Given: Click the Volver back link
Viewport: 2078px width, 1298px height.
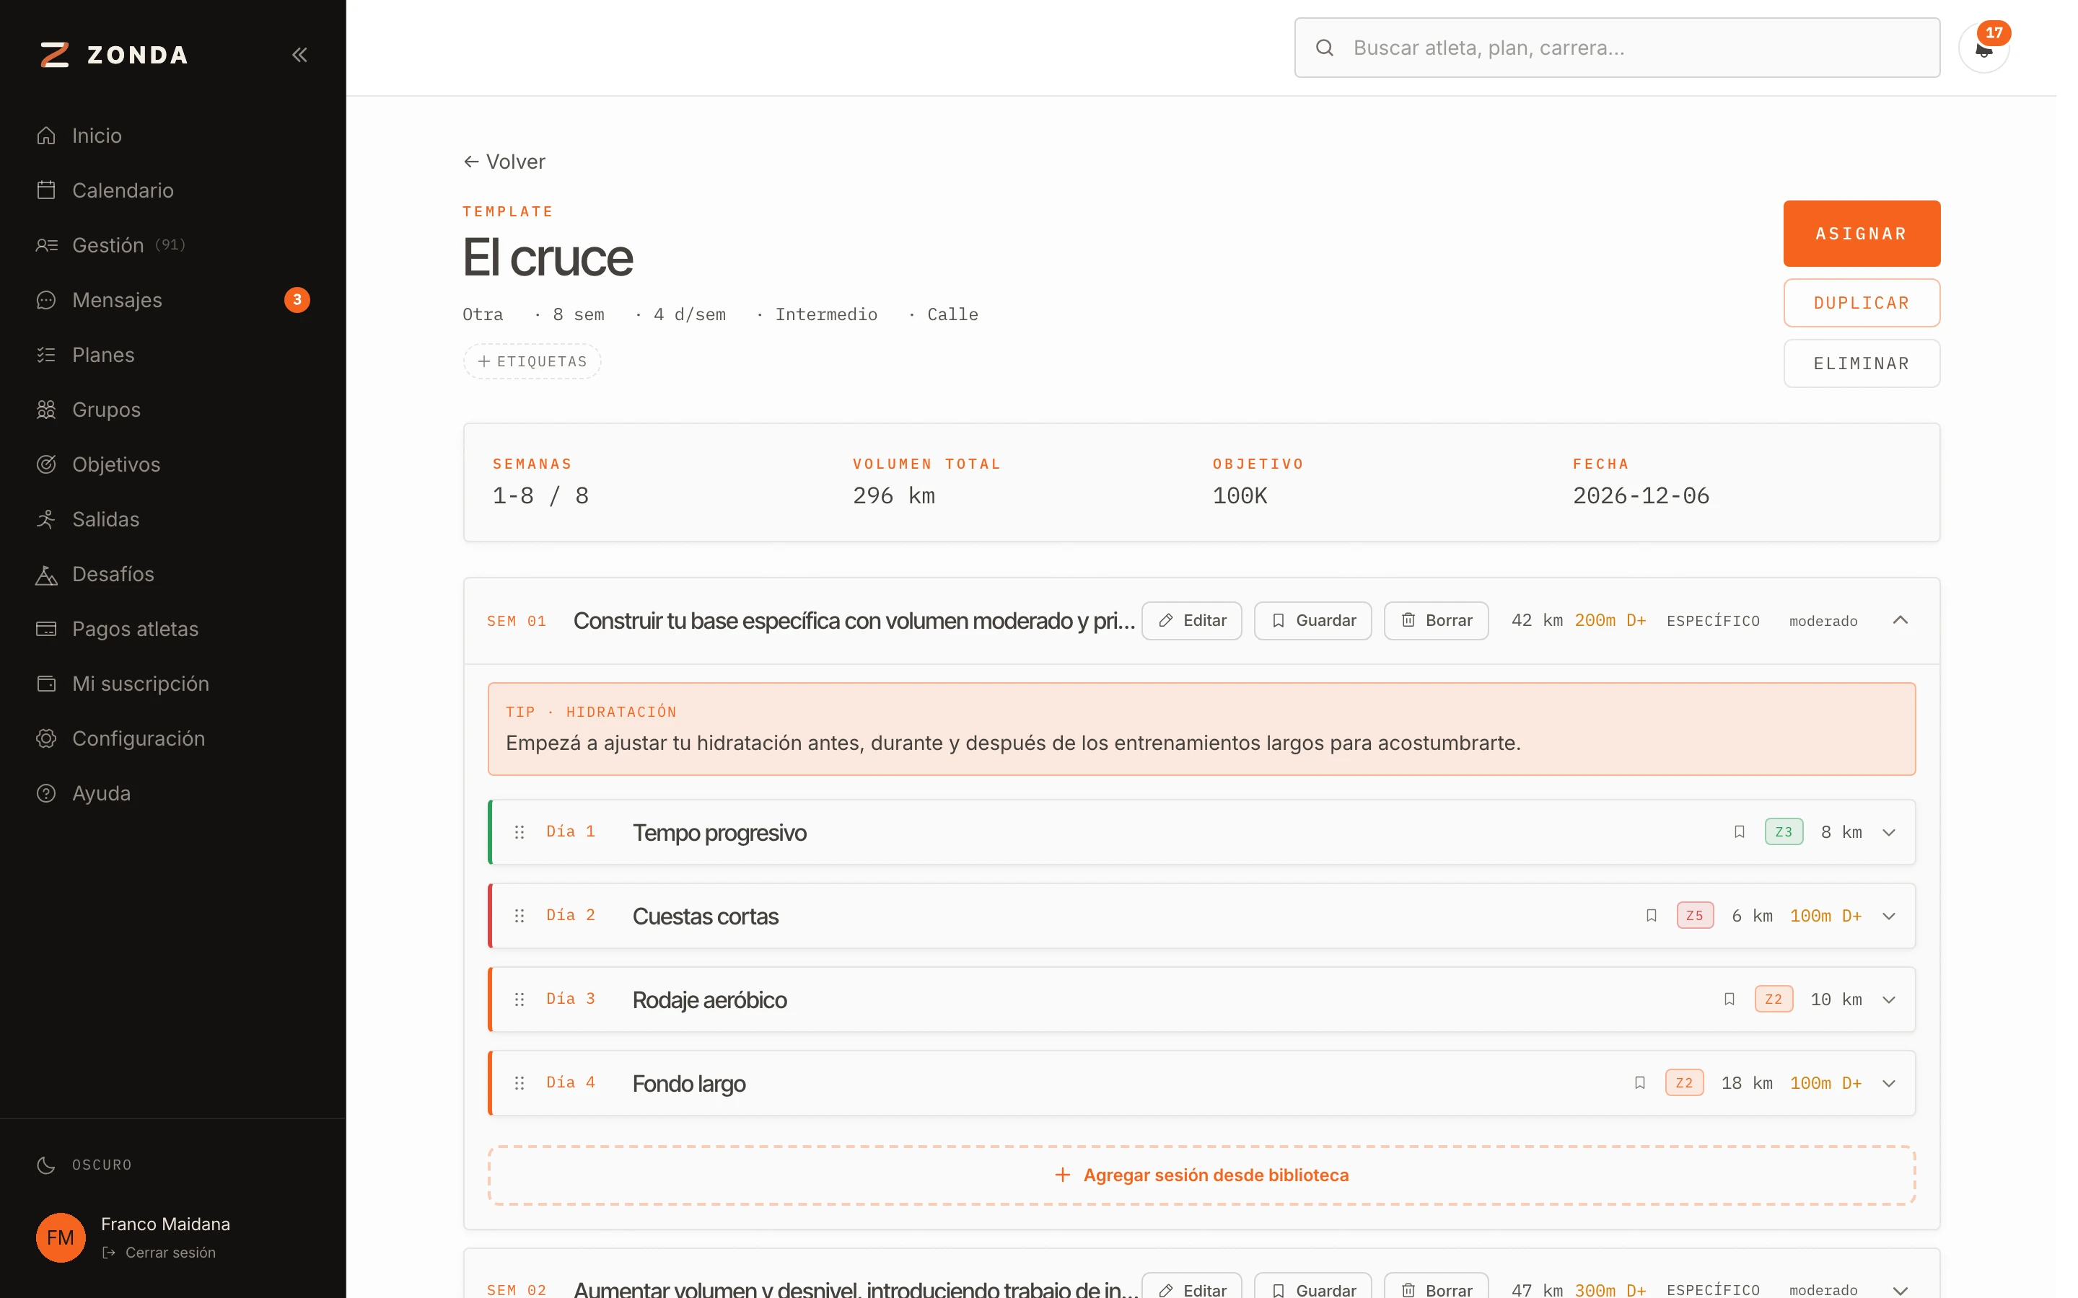Looking at the screenshot, I should tap(504, 162).
